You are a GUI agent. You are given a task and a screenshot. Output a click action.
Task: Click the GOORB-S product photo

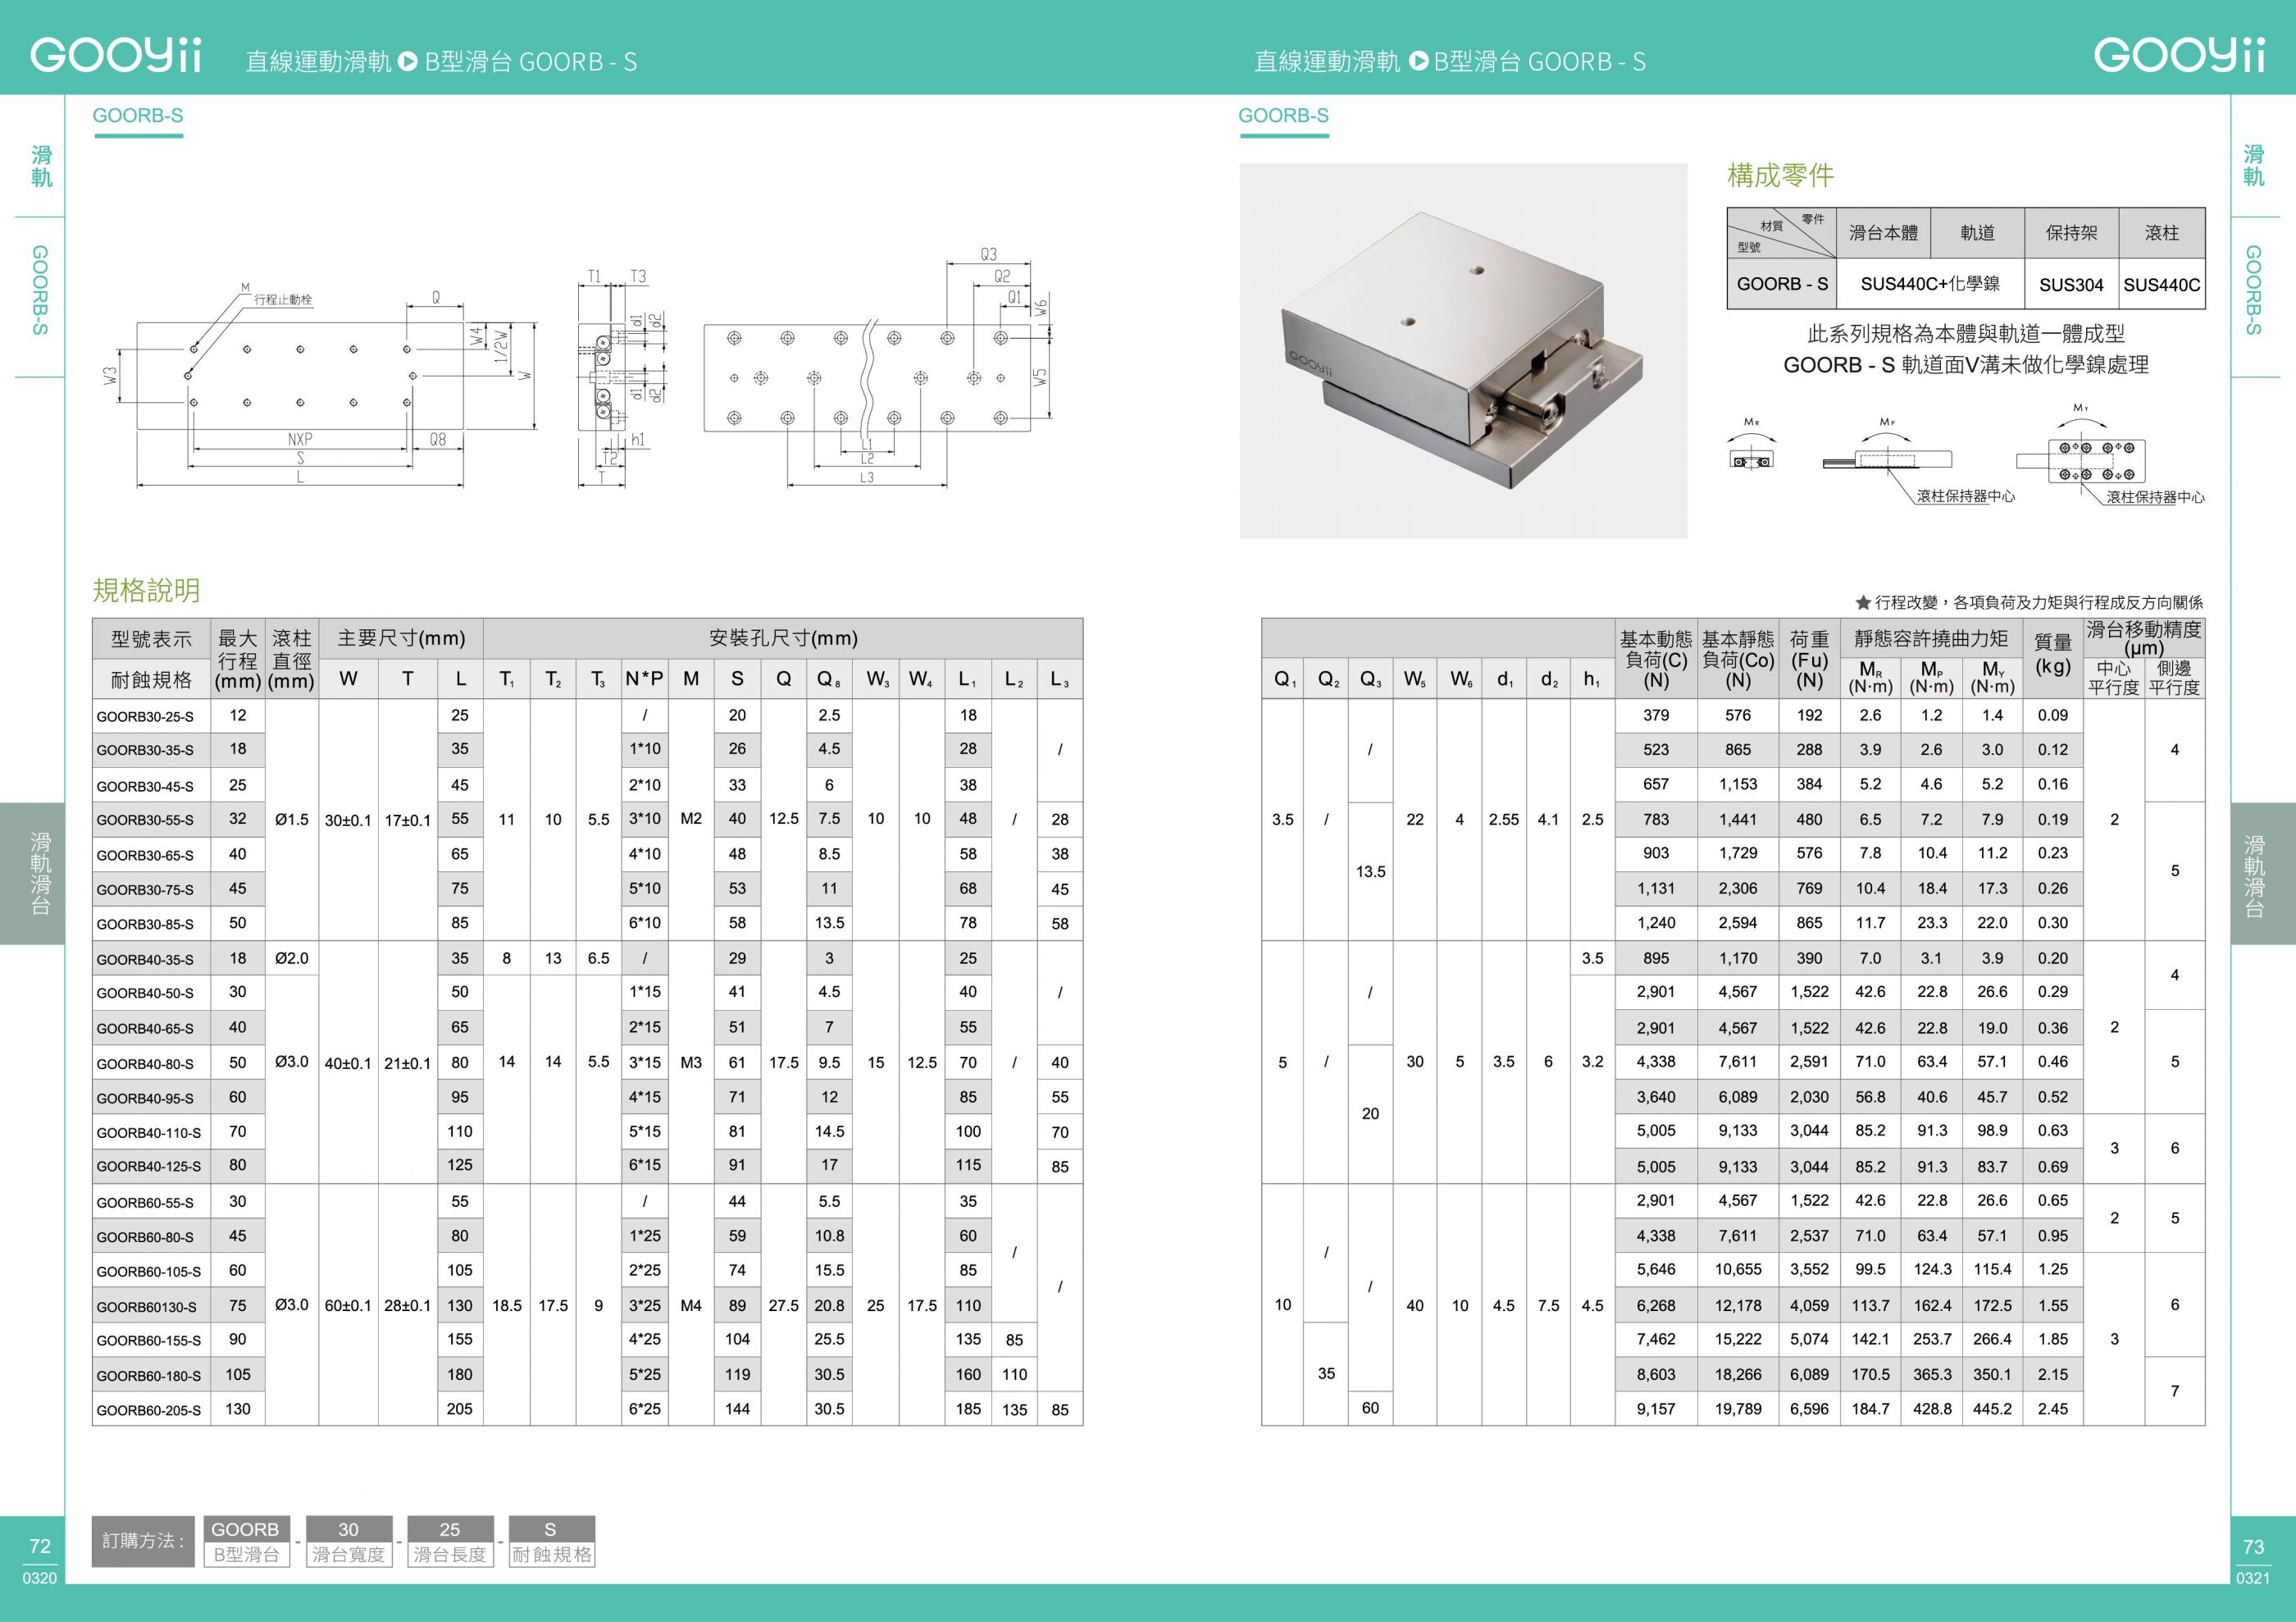1463,351
